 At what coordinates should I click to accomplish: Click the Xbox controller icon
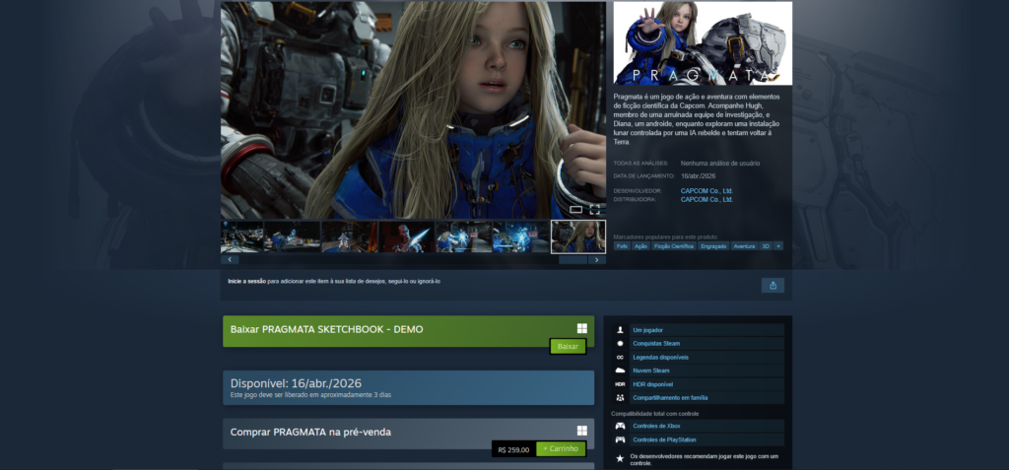(620, 426)
